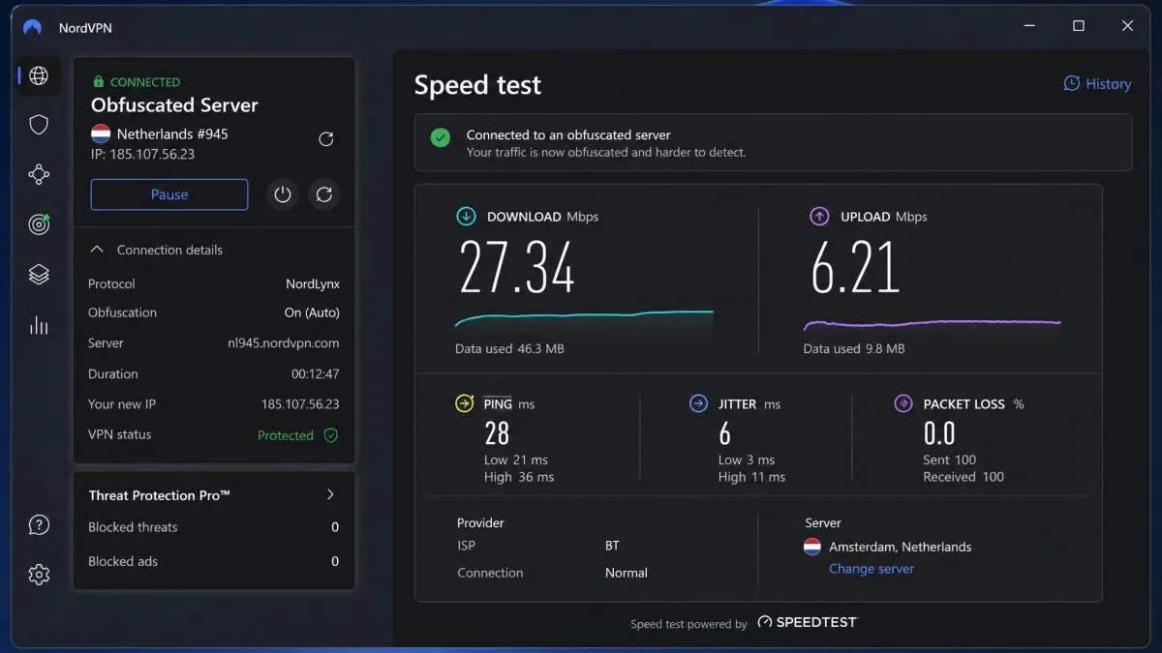Open the bar chart statistics sidebar icon
Image resolution: width=1162 pixels, height=653 pixels.
tap(39, 325)
